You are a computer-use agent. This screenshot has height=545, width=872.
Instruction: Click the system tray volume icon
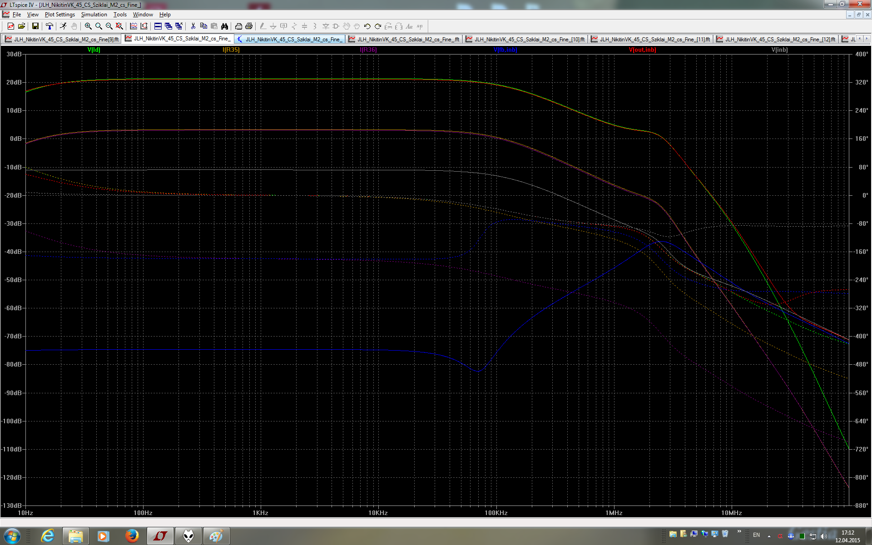[824, 536]
